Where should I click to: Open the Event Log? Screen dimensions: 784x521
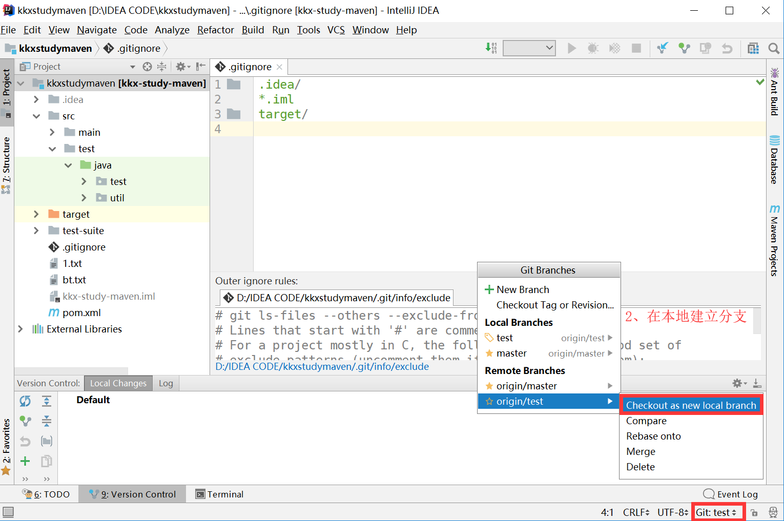(731, 494)
